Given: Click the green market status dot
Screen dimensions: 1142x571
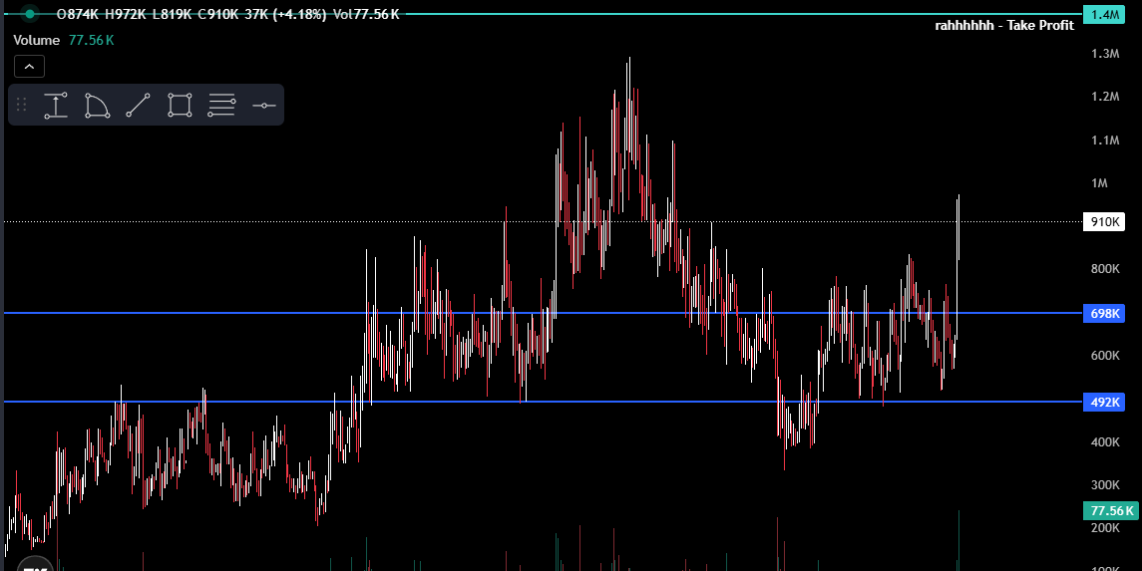Looking at the screenshot, I should [x=29, y=13].
